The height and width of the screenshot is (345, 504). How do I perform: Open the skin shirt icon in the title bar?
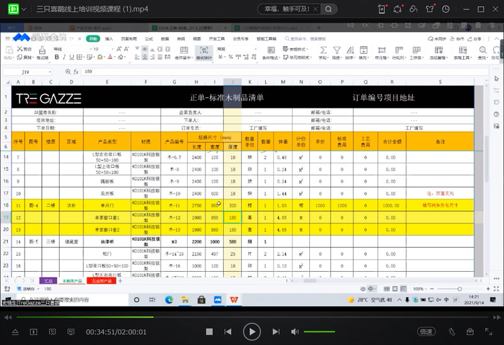click(430, 9)
